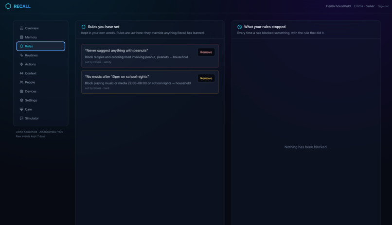Click the What your rules stopped heading
The height and width of the screenshot is (225, 392).
click(x=265, y=27)
